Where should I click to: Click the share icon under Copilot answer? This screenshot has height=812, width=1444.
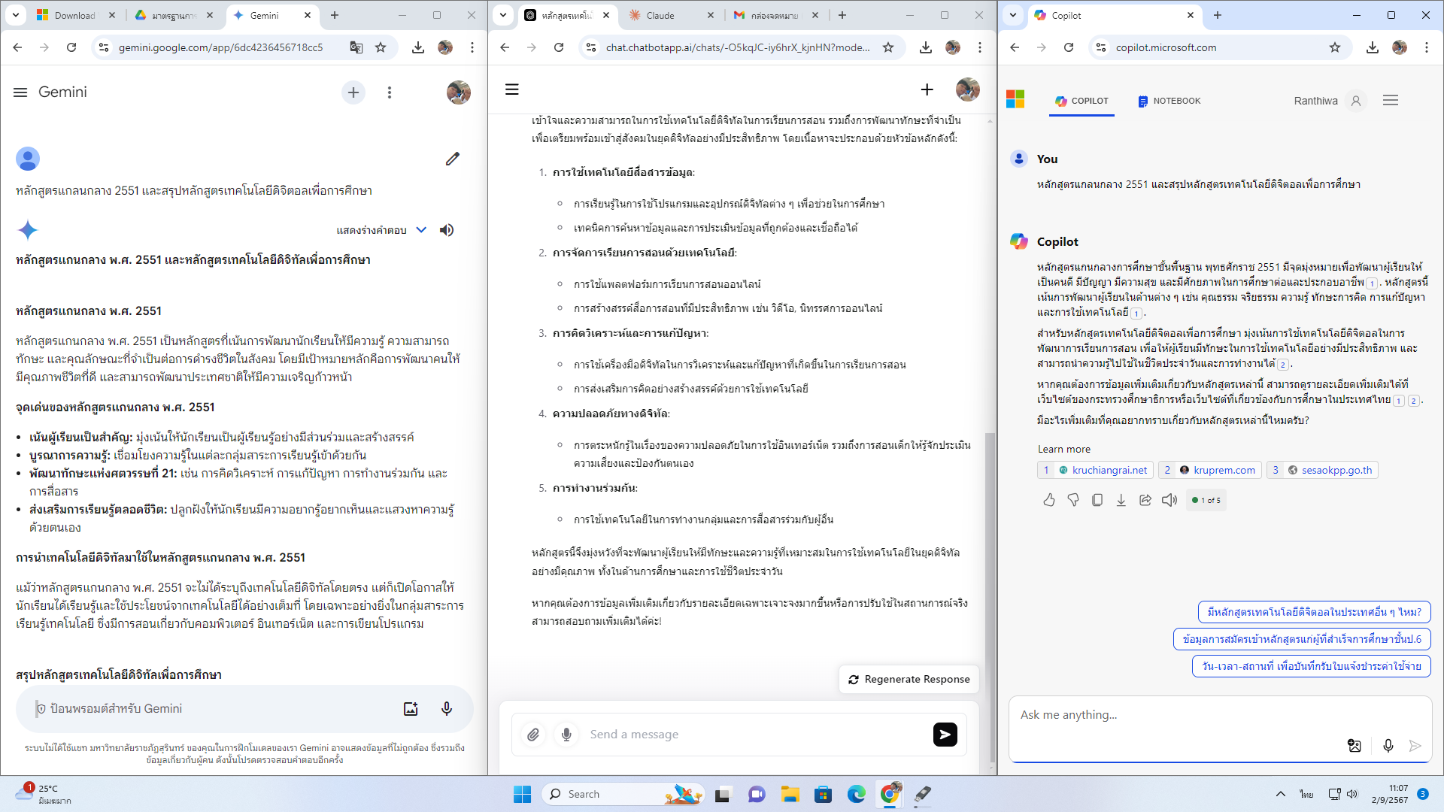pos(1145,500)
